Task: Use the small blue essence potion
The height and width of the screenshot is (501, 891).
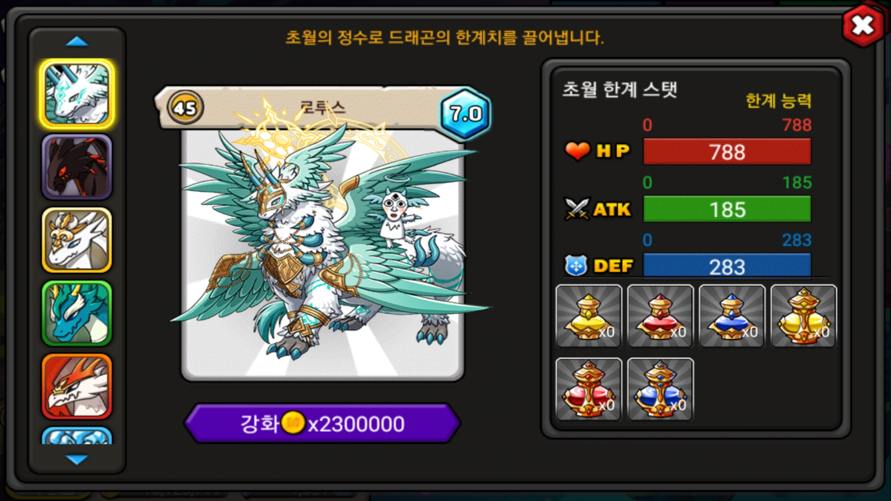Action: coord(732,316)
